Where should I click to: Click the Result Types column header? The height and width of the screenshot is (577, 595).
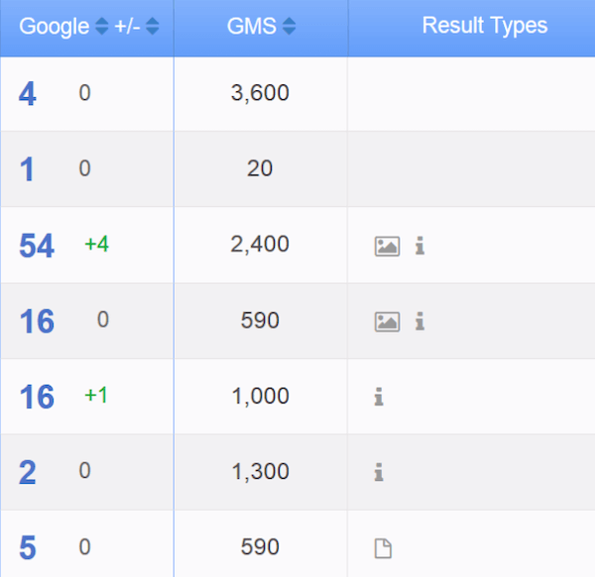(x=485, y=26)
